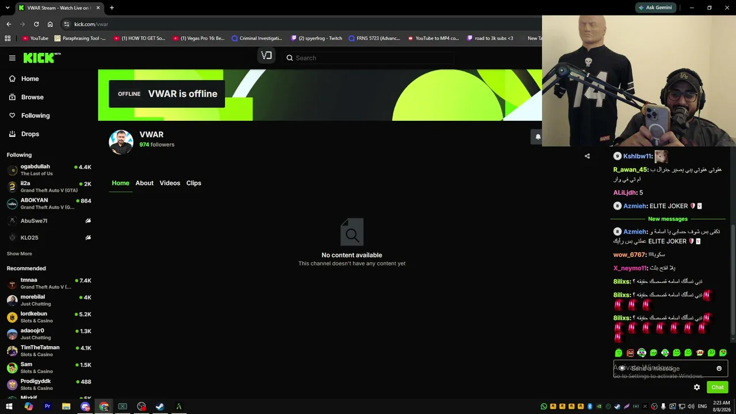Open YouTube bookmark

tap(36, 39)
